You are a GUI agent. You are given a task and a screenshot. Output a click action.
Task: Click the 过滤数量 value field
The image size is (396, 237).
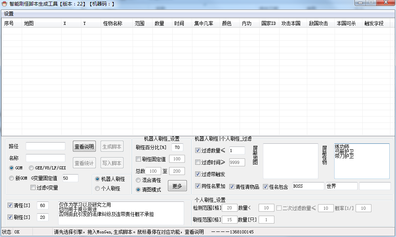pos(237,150)
